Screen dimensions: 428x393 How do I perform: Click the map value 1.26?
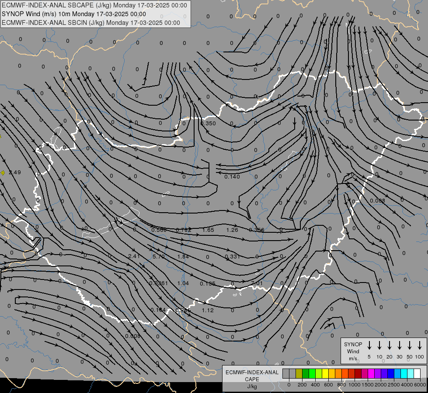pos(232,230)
